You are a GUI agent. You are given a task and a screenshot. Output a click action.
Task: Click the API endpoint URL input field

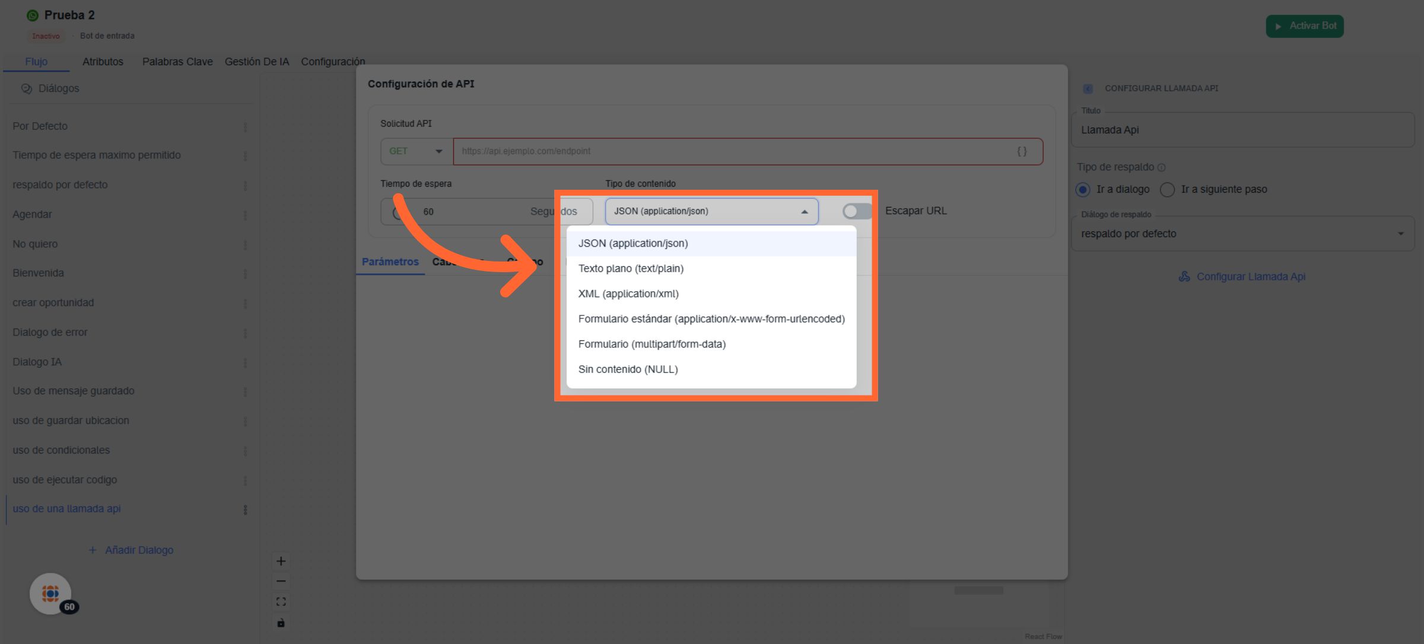pos(730,151)
